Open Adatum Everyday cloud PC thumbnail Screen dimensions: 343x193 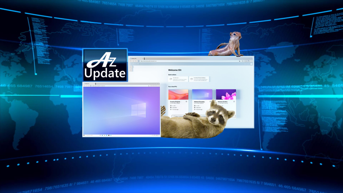coord(202,94)
